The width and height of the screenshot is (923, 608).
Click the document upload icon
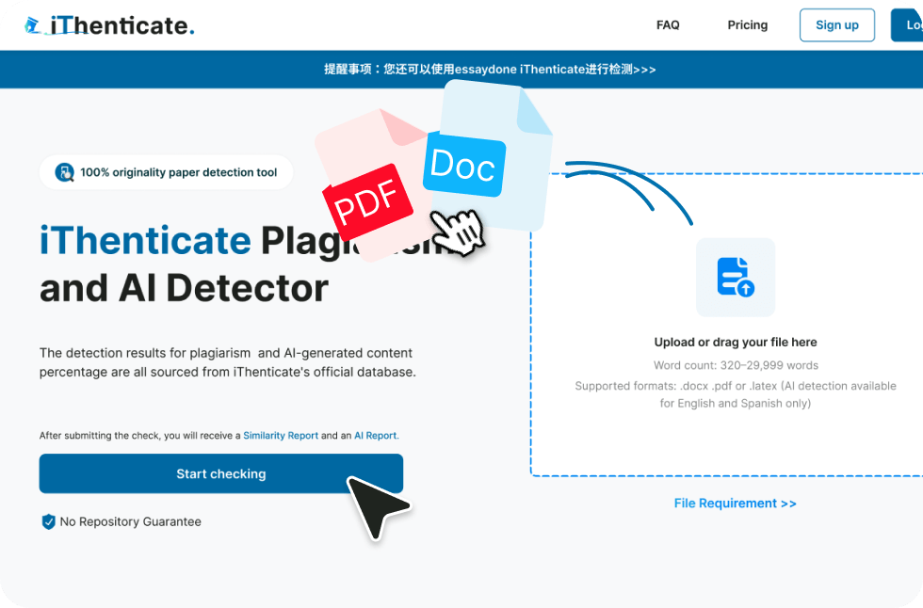[x=736, y=277]
